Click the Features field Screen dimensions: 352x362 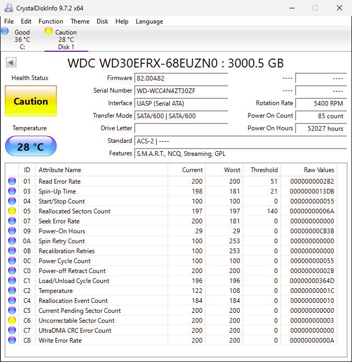tap(240, 153)
